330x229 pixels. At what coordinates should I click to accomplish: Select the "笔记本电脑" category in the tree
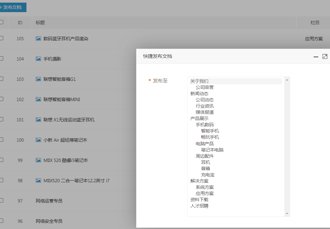pyautogui.click(x=212, y=150)
